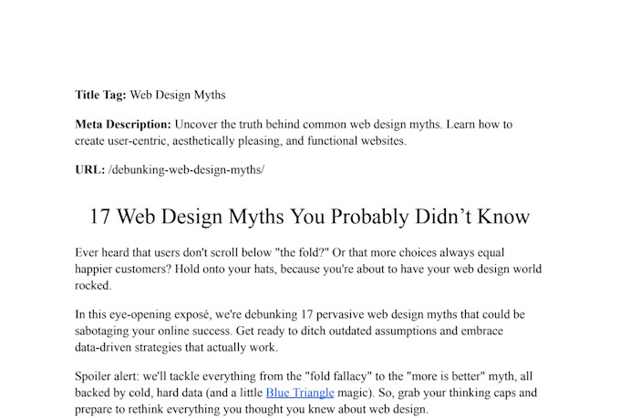
Task: Click the line starting "create user-centric, aesthetically pleasing"
Action: [241, 141]
